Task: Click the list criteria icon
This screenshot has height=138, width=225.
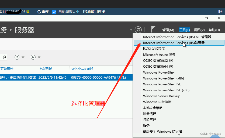Action: [17, 57]
